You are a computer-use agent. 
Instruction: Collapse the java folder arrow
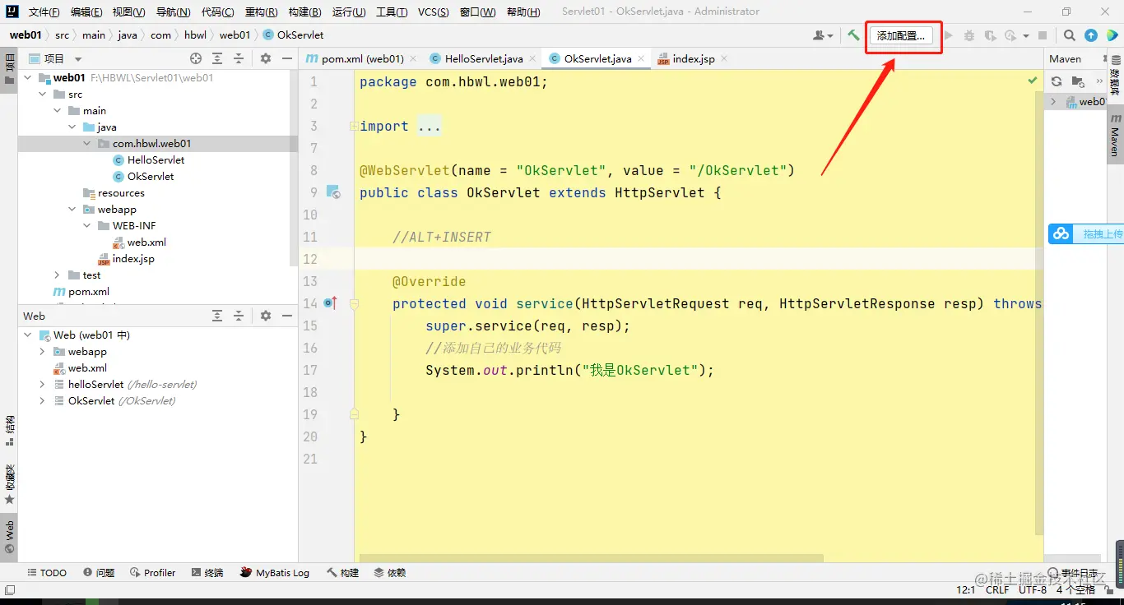tap(72, 127)
